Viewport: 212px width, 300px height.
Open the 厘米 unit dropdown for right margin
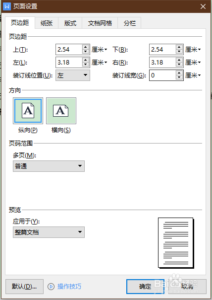193,63
